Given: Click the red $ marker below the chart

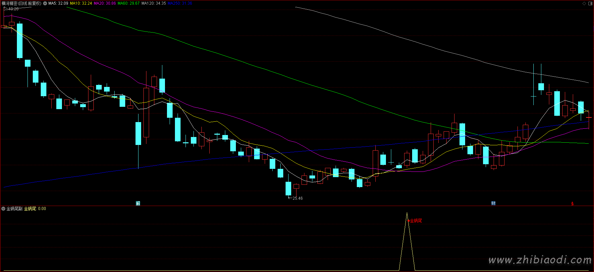Looking at the screenshot, I should (572, 204).
